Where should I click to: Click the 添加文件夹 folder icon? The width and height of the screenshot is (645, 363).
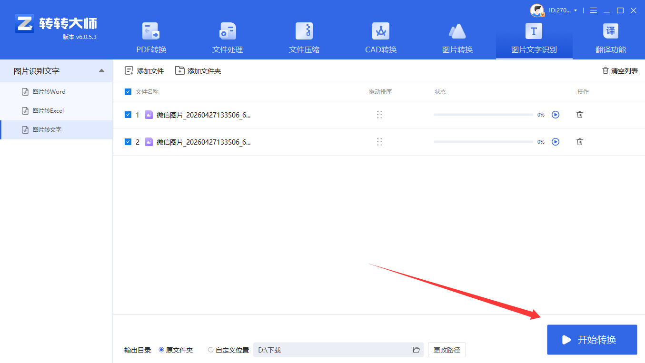pyautogui.click(x=179, y=71)
